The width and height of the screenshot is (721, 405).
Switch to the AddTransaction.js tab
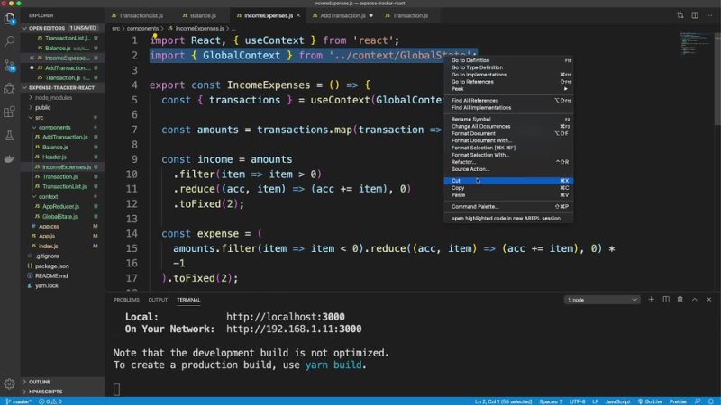tap(342, 15)
